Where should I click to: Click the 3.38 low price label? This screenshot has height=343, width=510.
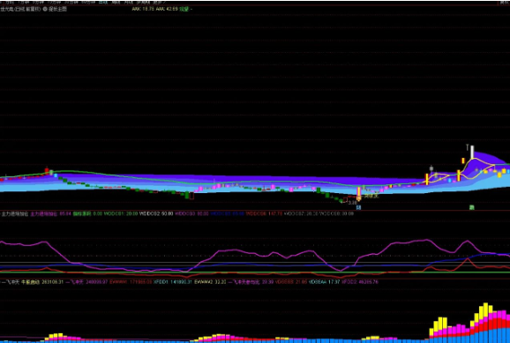[353, 203]
